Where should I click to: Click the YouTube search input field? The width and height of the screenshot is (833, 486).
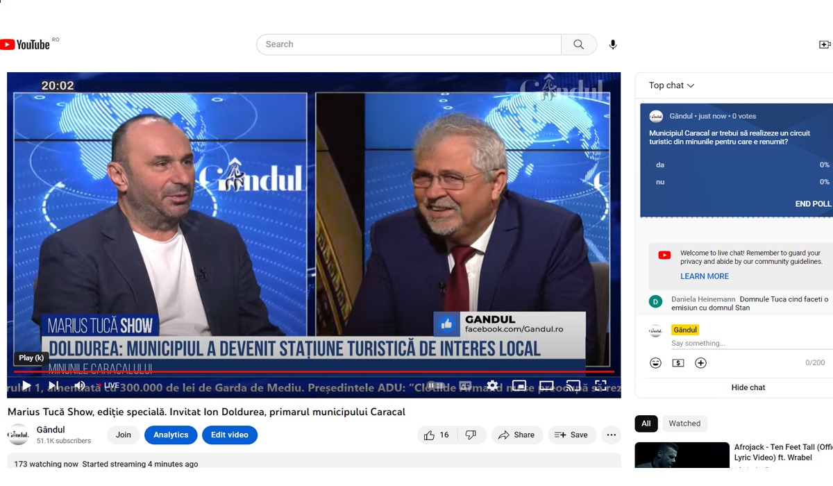point(409,44)
